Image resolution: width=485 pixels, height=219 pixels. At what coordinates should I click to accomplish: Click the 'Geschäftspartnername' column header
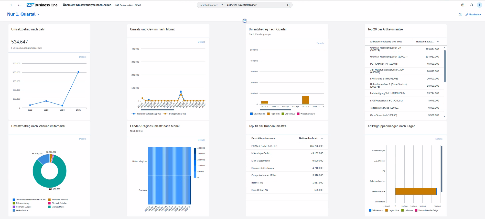pos(263,138)
